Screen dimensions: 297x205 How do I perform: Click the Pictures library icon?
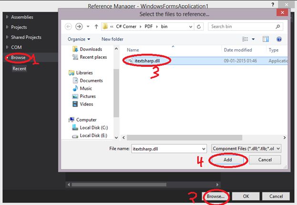(75, 97)
